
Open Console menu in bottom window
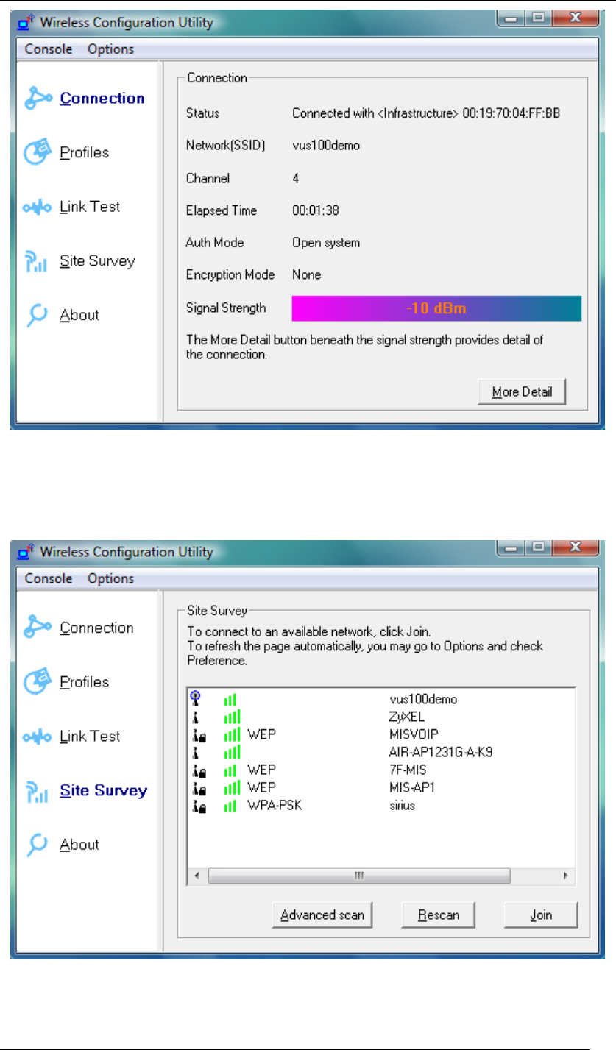49,579
